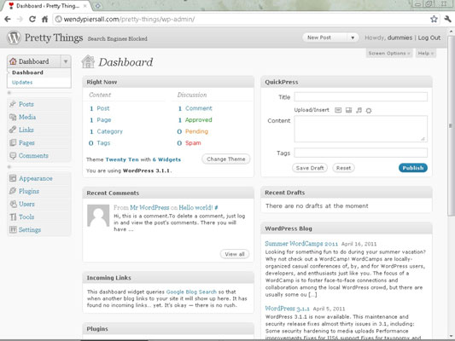The width and height of the screenshot is (455, 341).
Task: Reload the page with refresh icon
Action: [x=32, y=19]
